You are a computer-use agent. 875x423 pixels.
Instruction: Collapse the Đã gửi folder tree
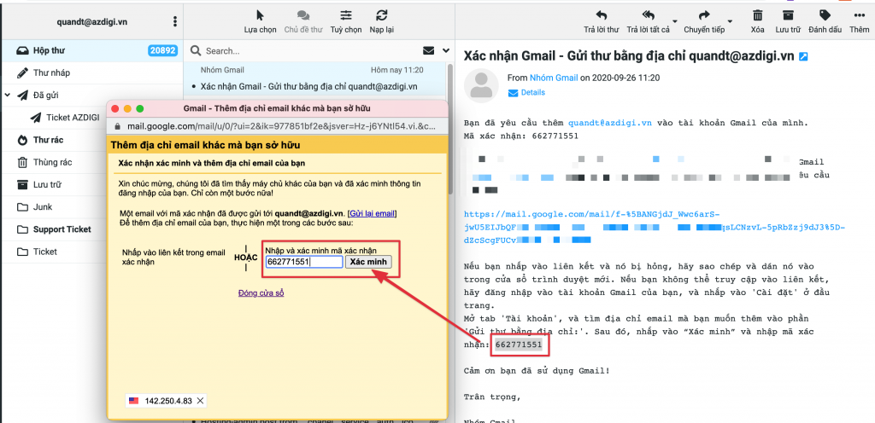[x=7, y=96]
